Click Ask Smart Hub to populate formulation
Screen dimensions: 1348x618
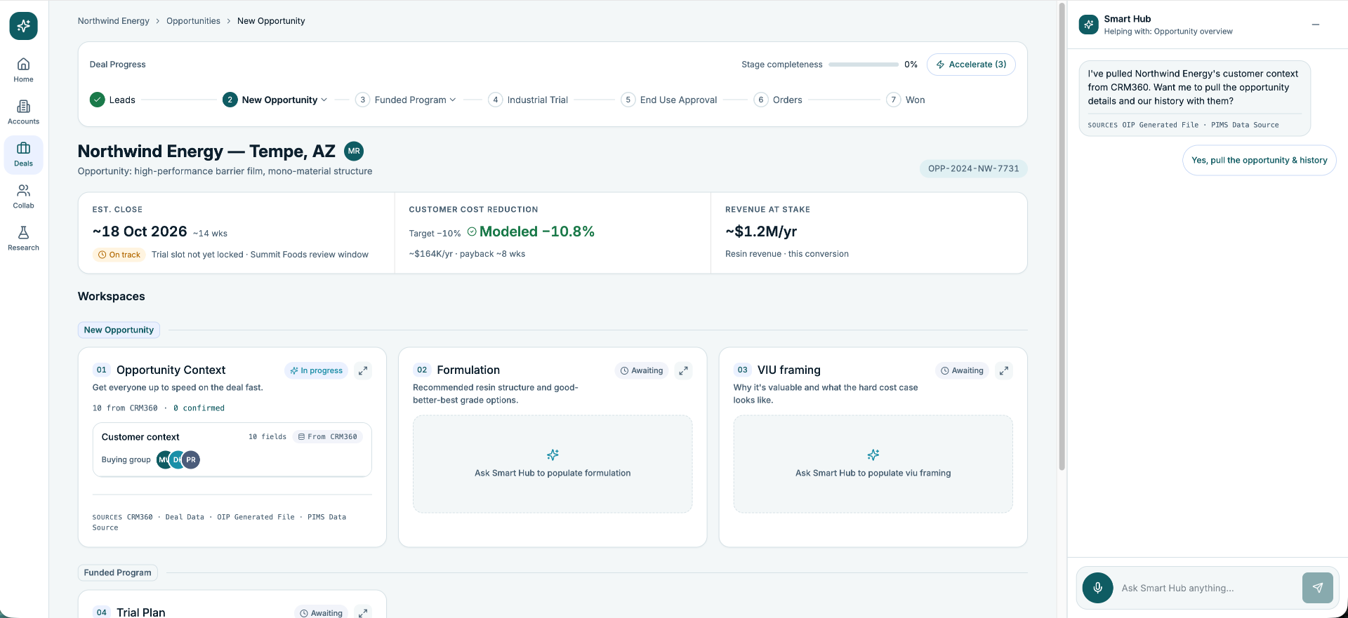[553, 464]
